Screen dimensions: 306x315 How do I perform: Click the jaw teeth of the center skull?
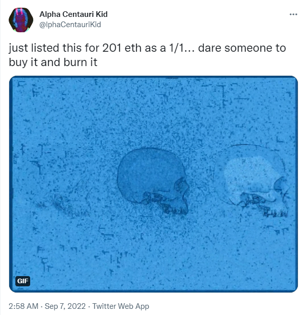pos(174,209)
